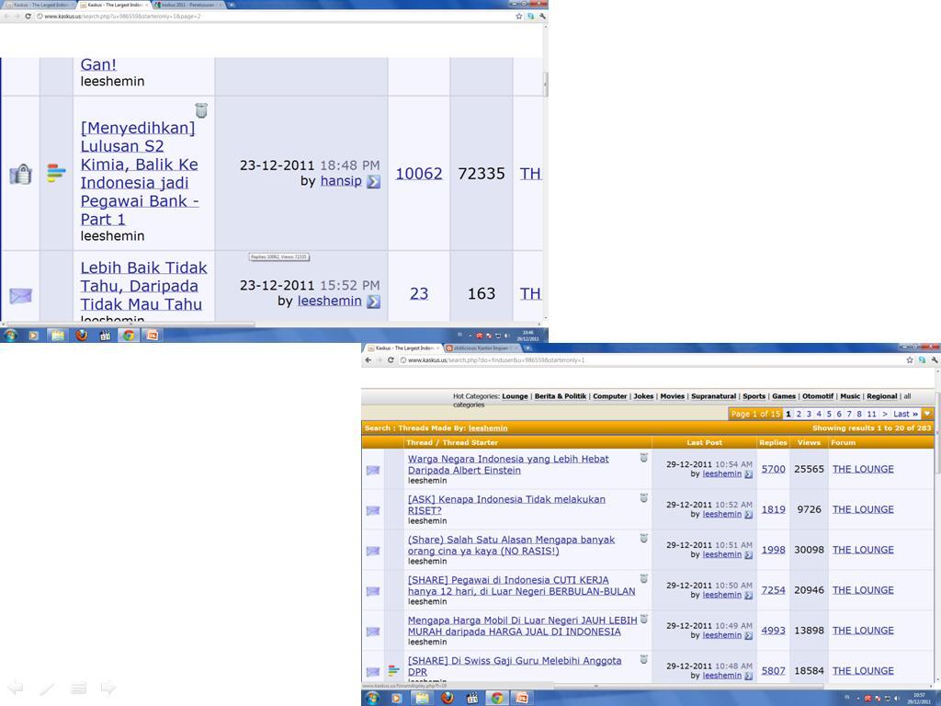941x706 pixels.
Task: Click address bar in the lower browser
Action: pos(652,360)
